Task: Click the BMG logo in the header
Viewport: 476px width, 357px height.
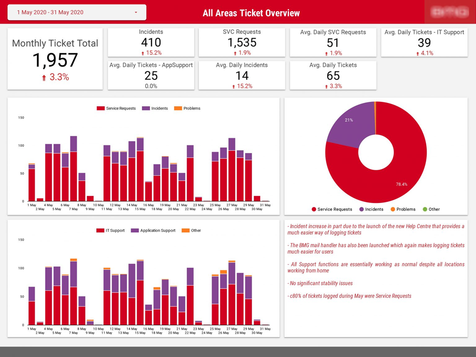Action: click(449, 12)
